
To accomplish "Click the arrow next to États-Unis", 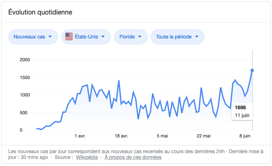I will [103, 37].
